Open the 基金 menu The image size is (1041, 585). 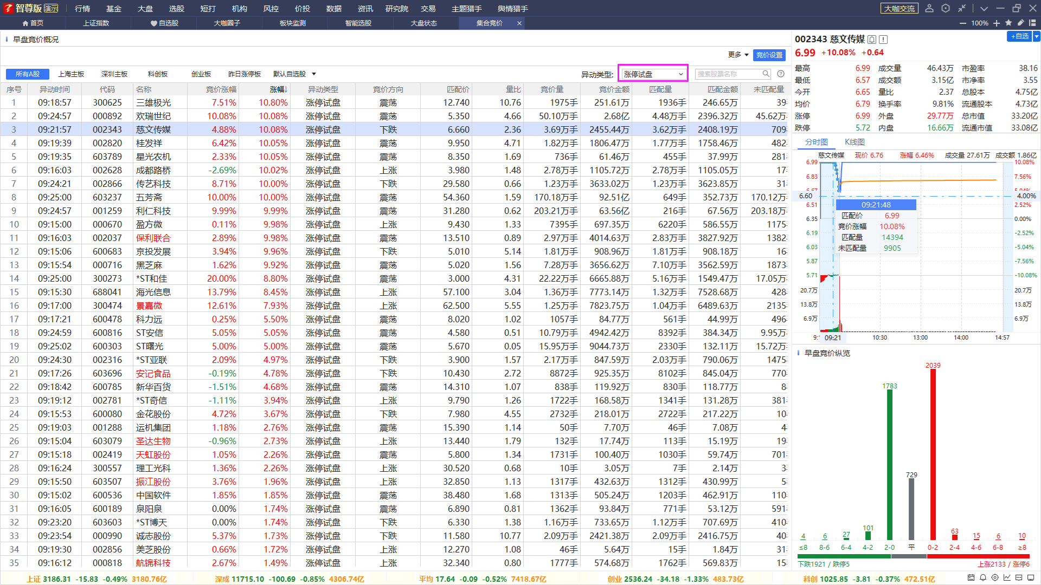point(114,8)
